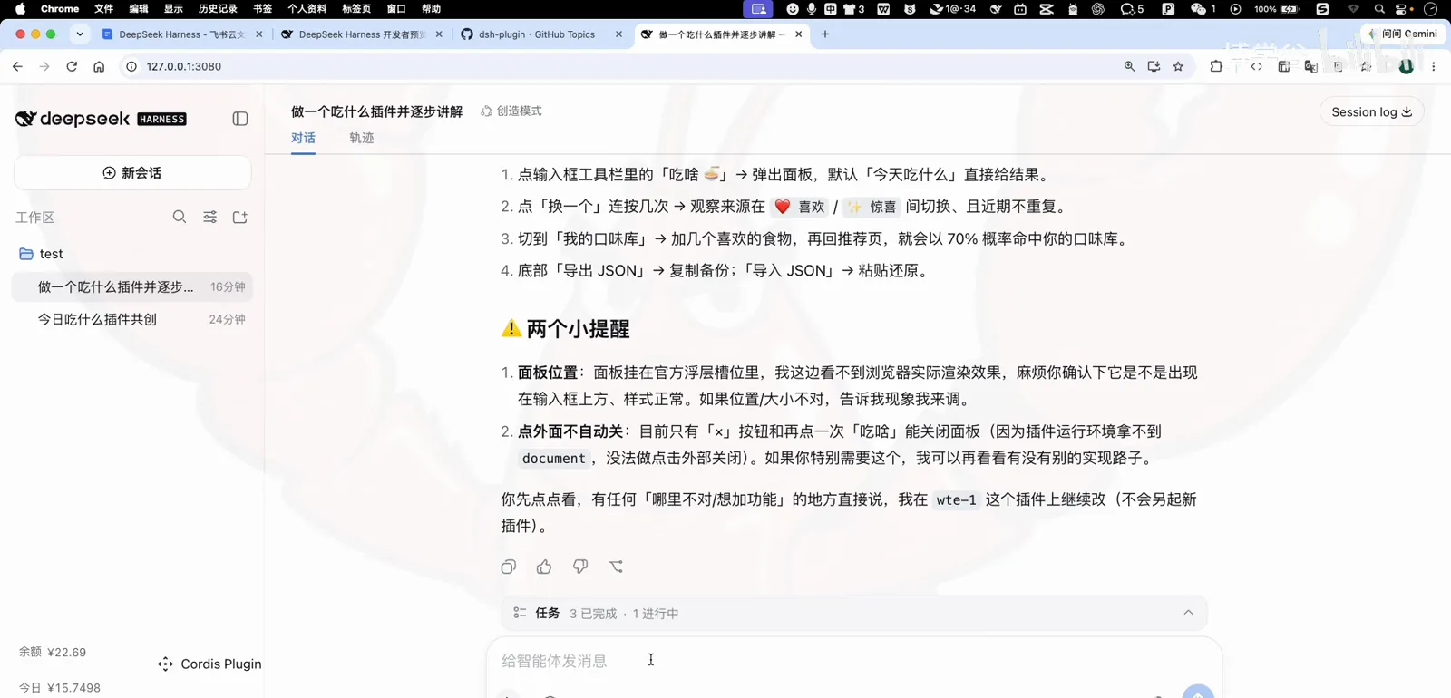This screenshot has width=1451, height=698.
Task: Click the install app icon in address bar
Action: [x=1154, y=66]
